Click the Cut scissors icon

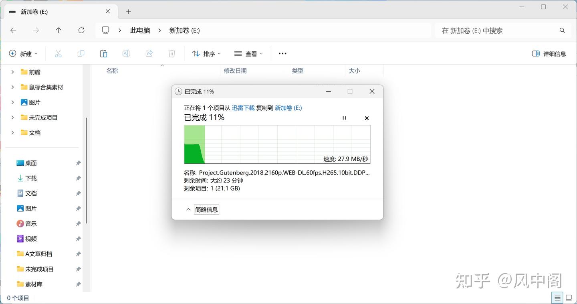coord(58,53)
